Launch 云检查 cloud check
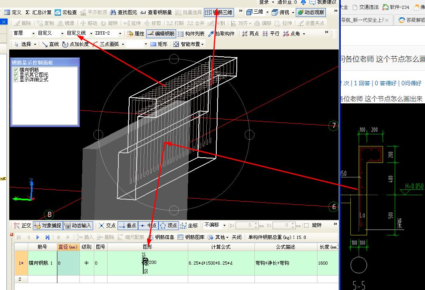Image resolution: width=425 pixels, height=290 pixels. click(65, 12)
